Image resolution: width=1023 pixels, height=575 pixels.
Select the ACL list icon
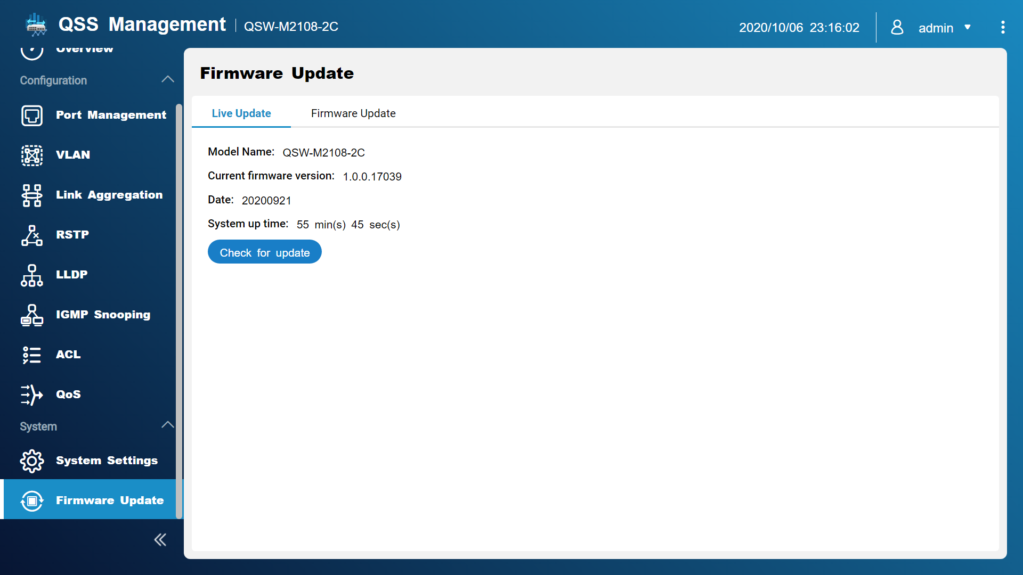(x=32, y=355)
